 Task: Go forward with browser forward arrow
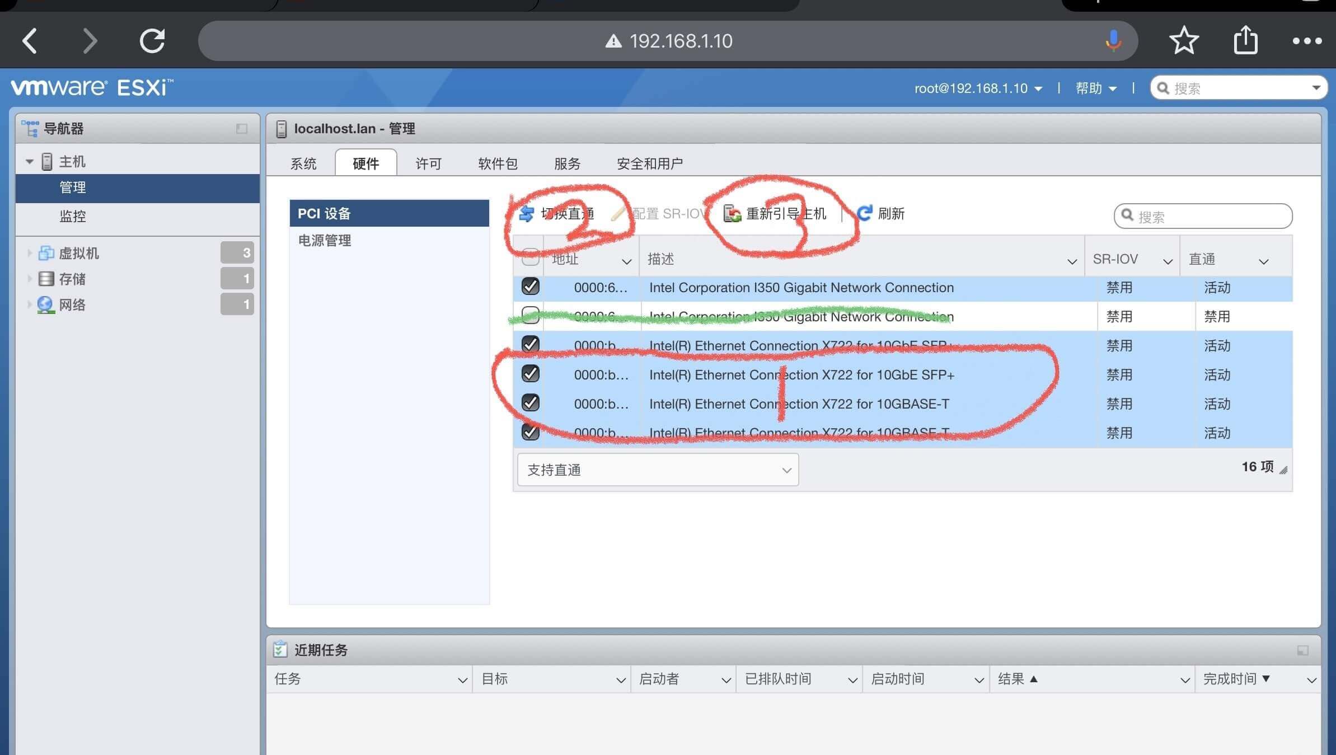[90, 41]
